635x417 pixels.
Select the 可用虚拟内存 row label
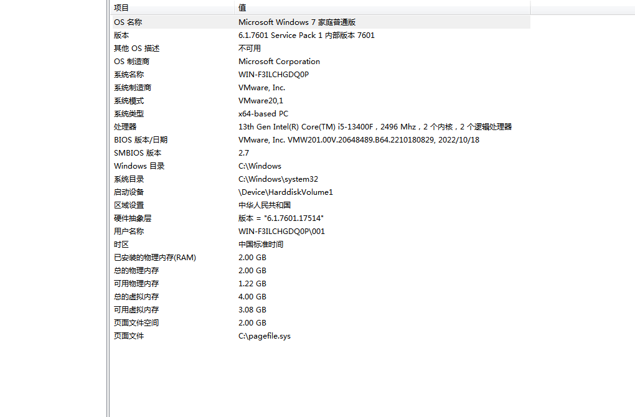(136, 310)
